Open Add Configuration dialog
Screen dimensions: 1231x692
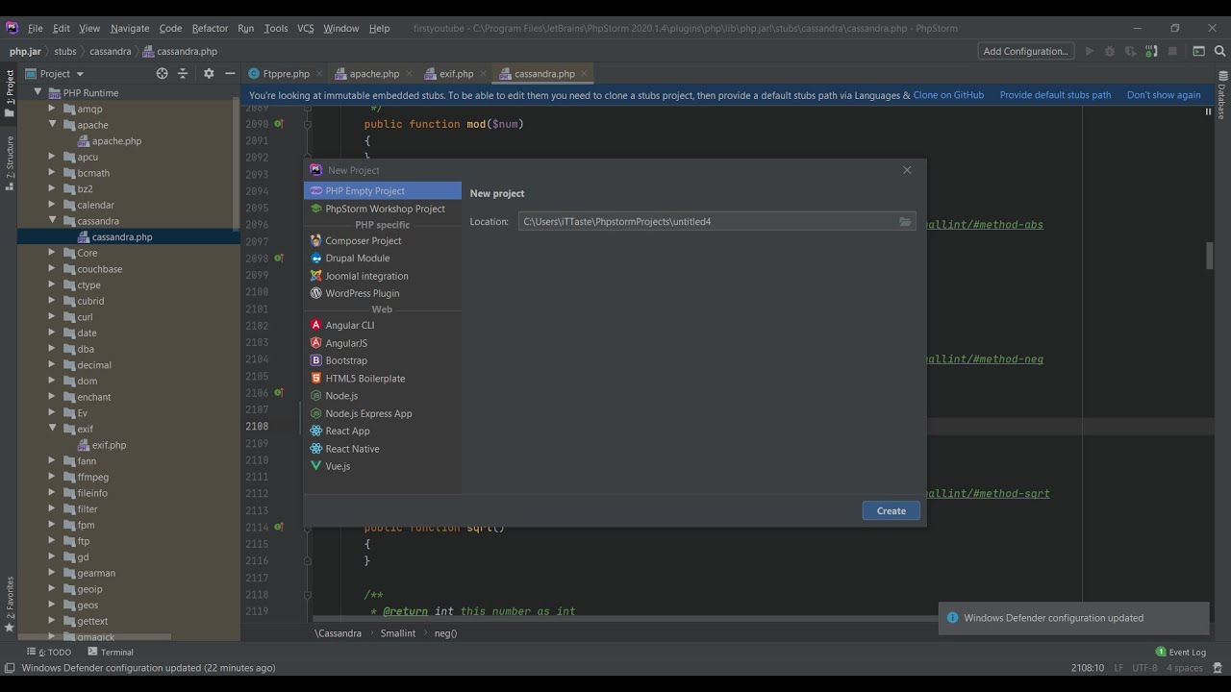tap(1026, 51)
